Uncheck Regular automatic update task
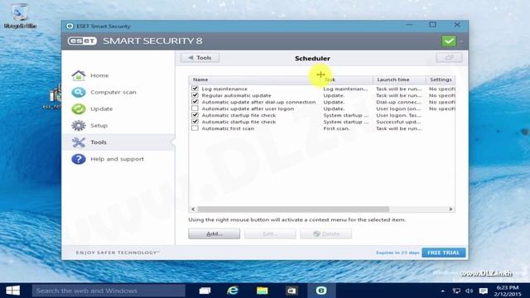 (x=195, y=95)
